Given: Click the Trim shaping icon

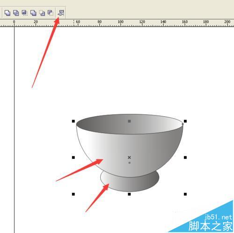Looking at the screenshot, I should tap(16, 13).
